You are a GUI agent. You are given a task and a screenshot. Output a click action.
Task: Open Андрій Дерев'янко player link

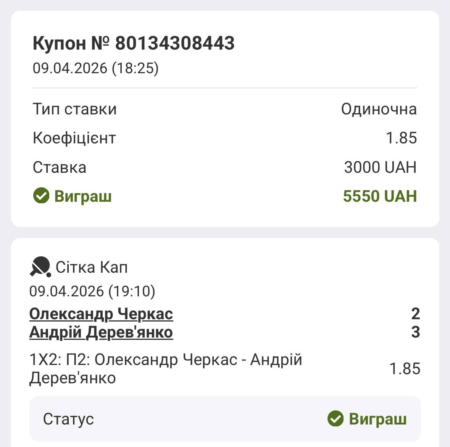click(101, 332)
